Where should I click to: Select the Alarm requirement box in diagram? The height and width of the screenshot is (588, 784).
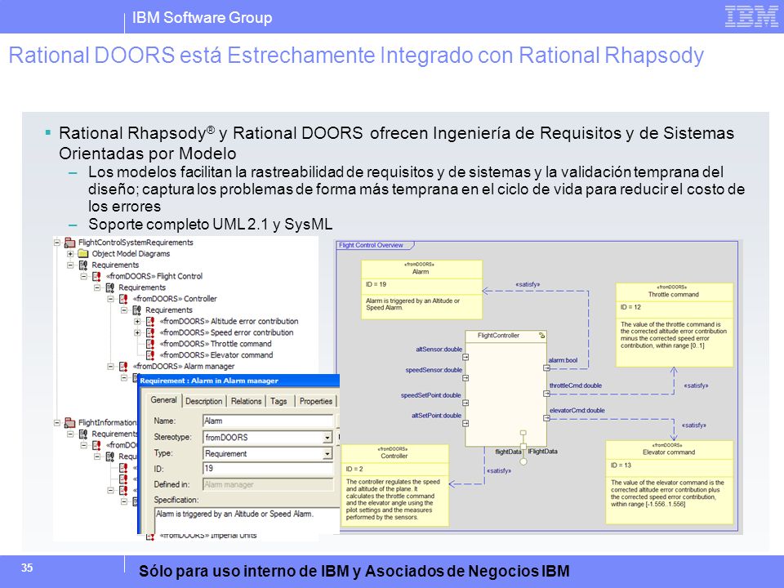421,289
